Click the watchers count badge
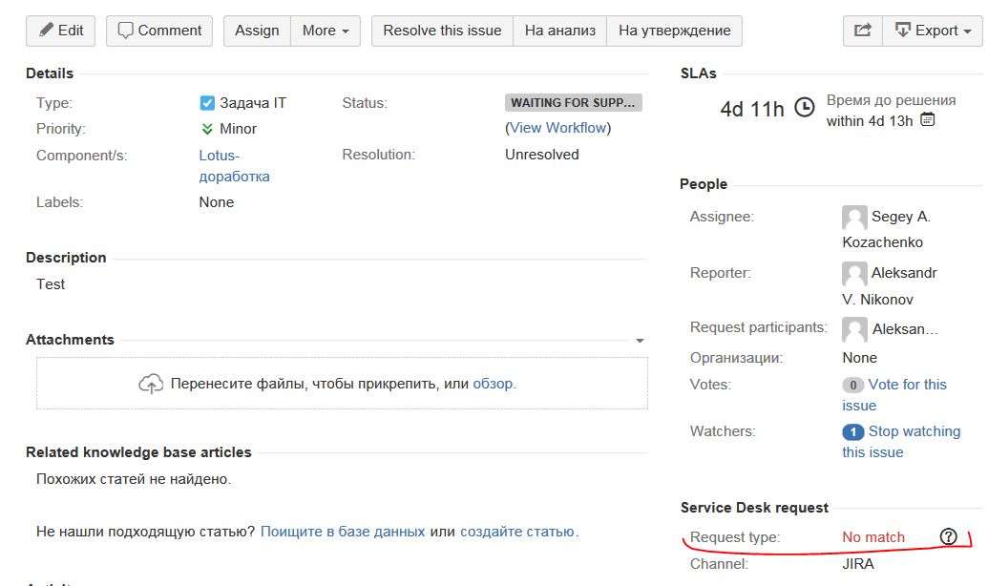Image resolution: width=988 pixels, height=586 pixels. point(853,431)
